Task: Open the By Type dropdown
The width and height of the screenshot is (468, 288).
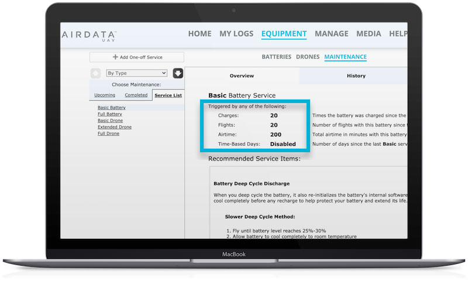Action: pyautogui.click(x=137, y=73)
